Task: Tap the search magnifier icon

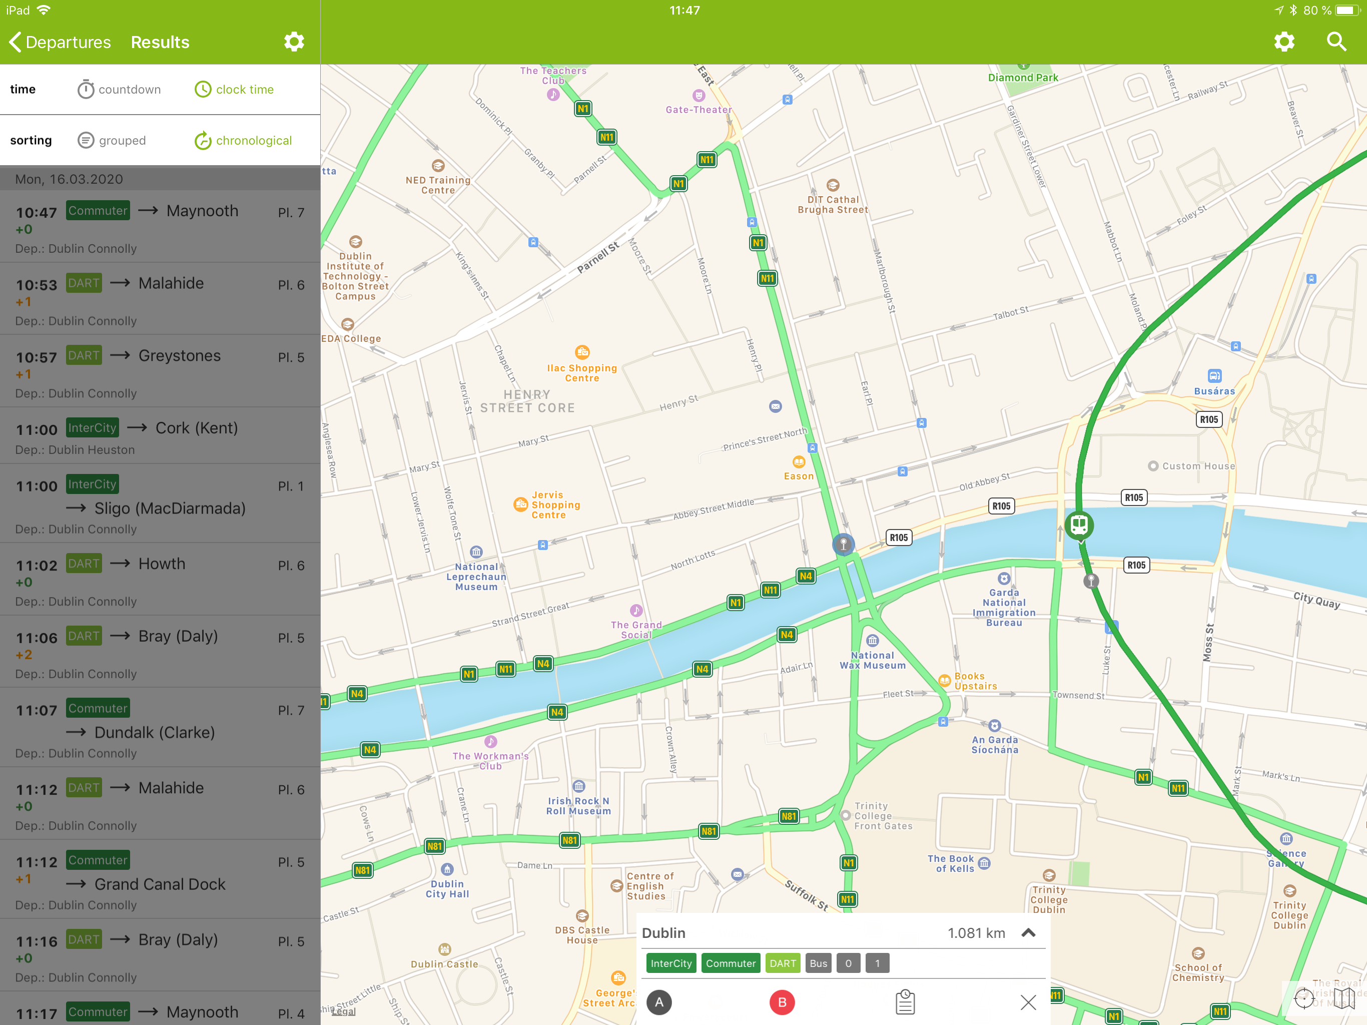Action: tap(1336, 42)
